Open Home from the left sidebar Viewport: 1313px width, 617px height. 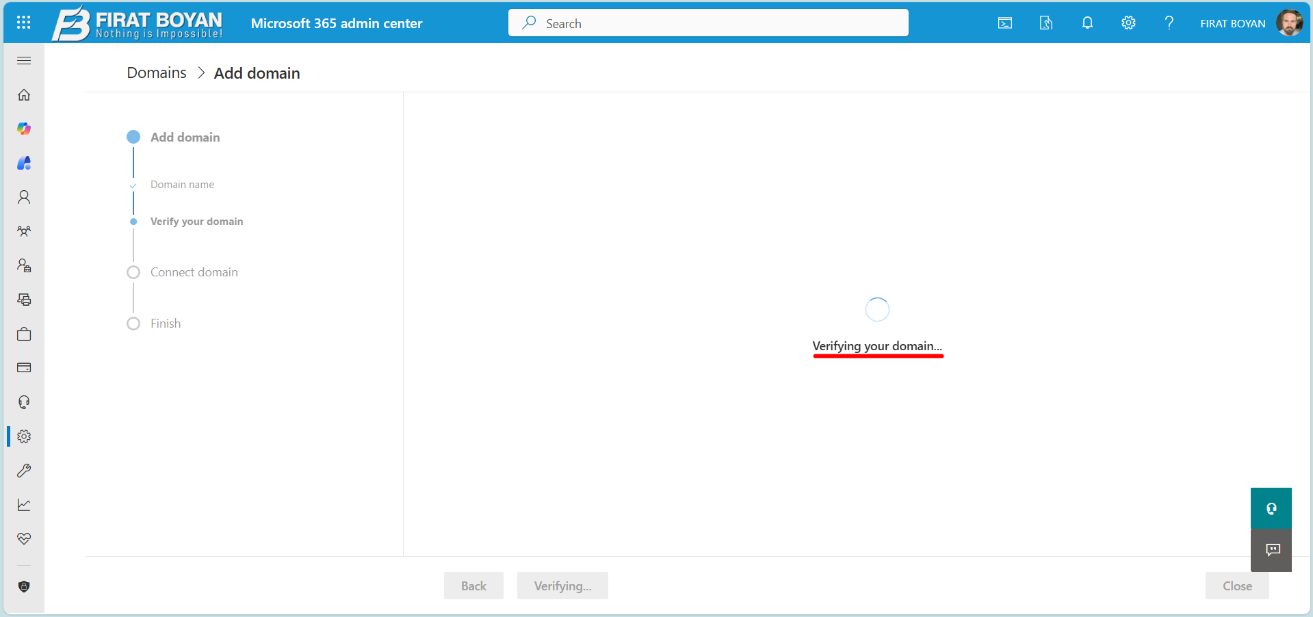click(24, 94)
